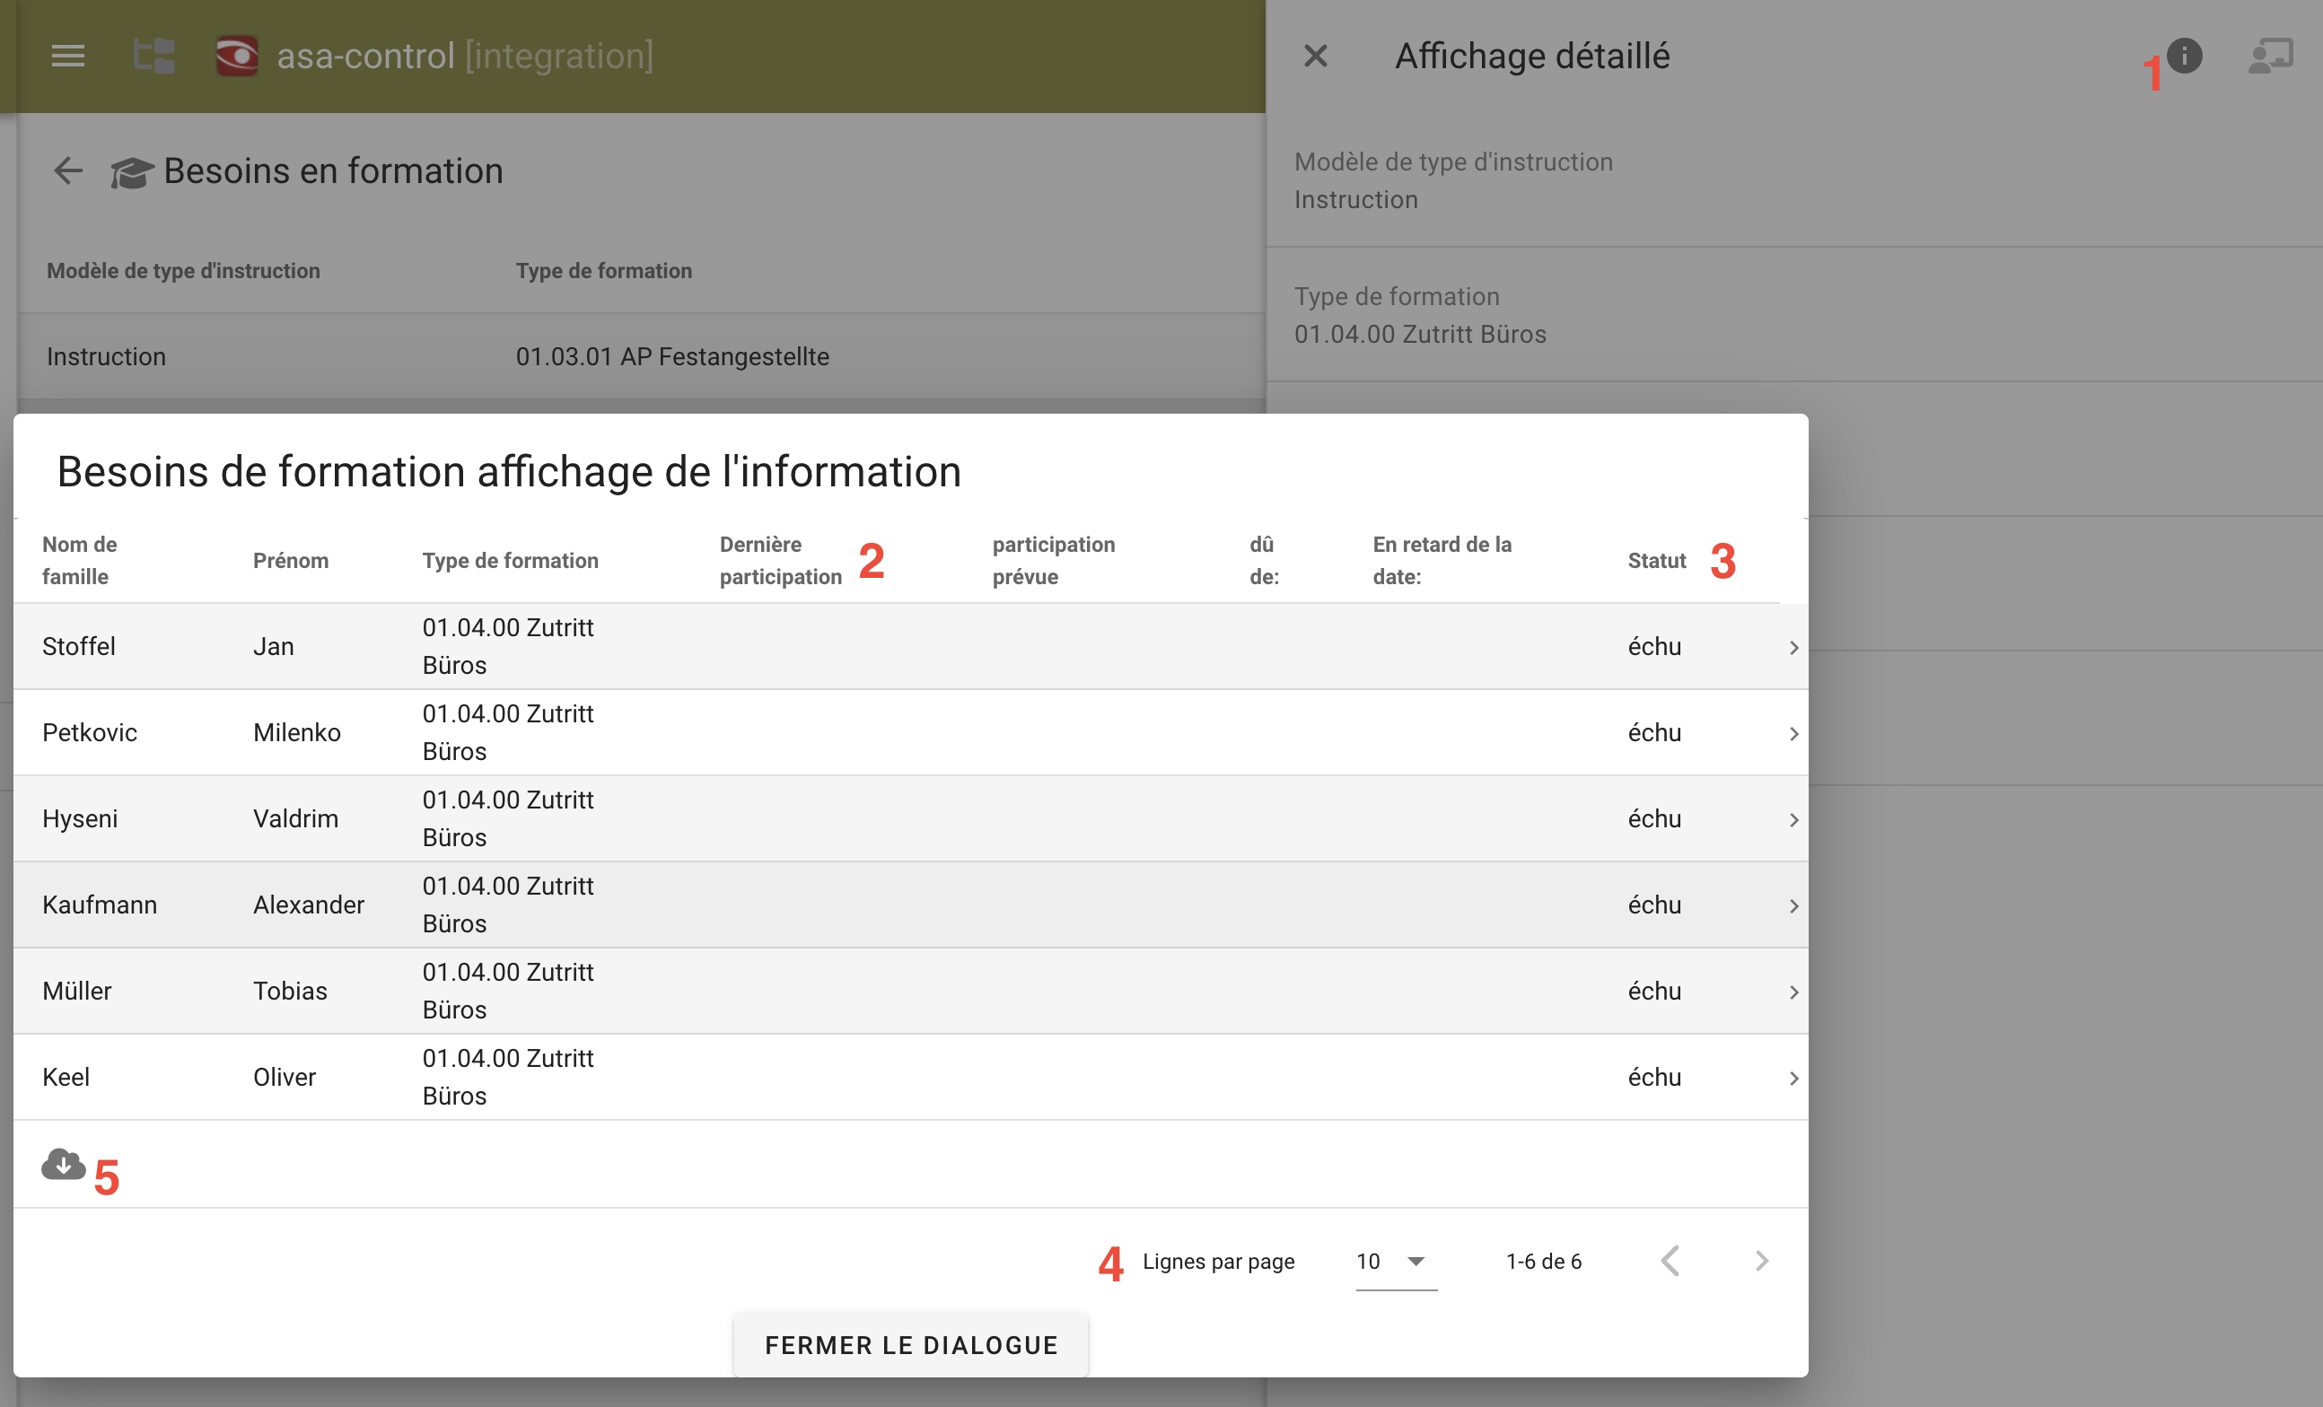
Task: Download table via cloud download icon
Action: [x=63, y=1165]
